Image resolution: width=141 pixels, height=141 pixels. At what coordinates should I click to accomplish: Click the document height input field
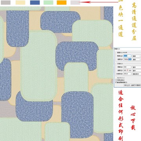(x=127, y=70)
